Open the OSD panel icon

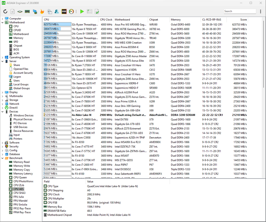pos(64,11)
